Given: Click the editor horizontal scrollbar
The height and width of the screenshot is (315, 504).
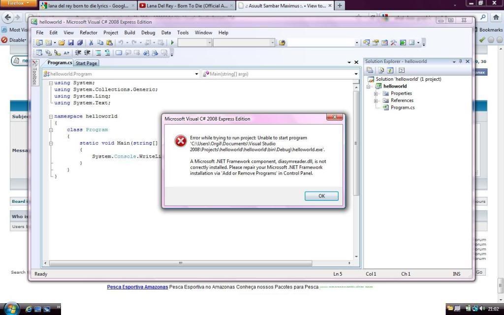Looking at the screenshot, I should click(180, 263).
